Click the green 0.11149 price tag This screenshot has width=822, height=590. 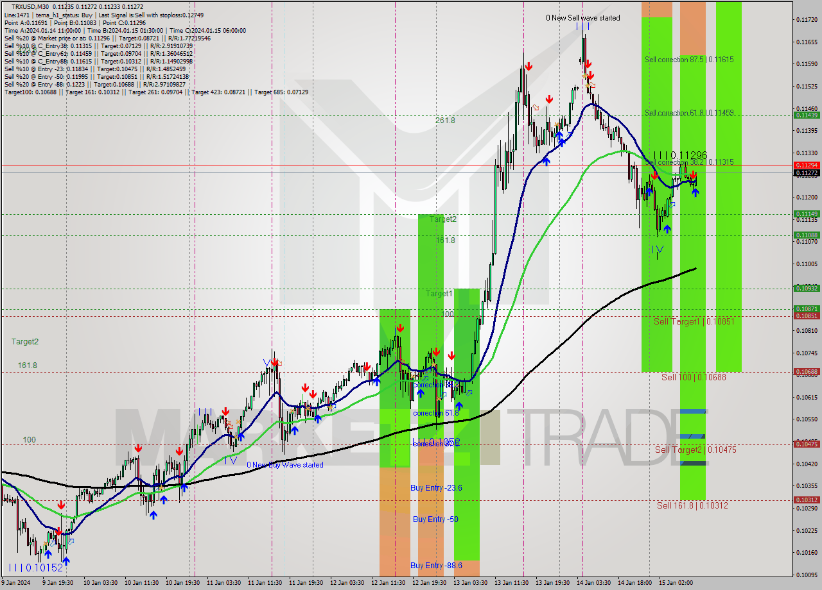(x=807, y=214)
